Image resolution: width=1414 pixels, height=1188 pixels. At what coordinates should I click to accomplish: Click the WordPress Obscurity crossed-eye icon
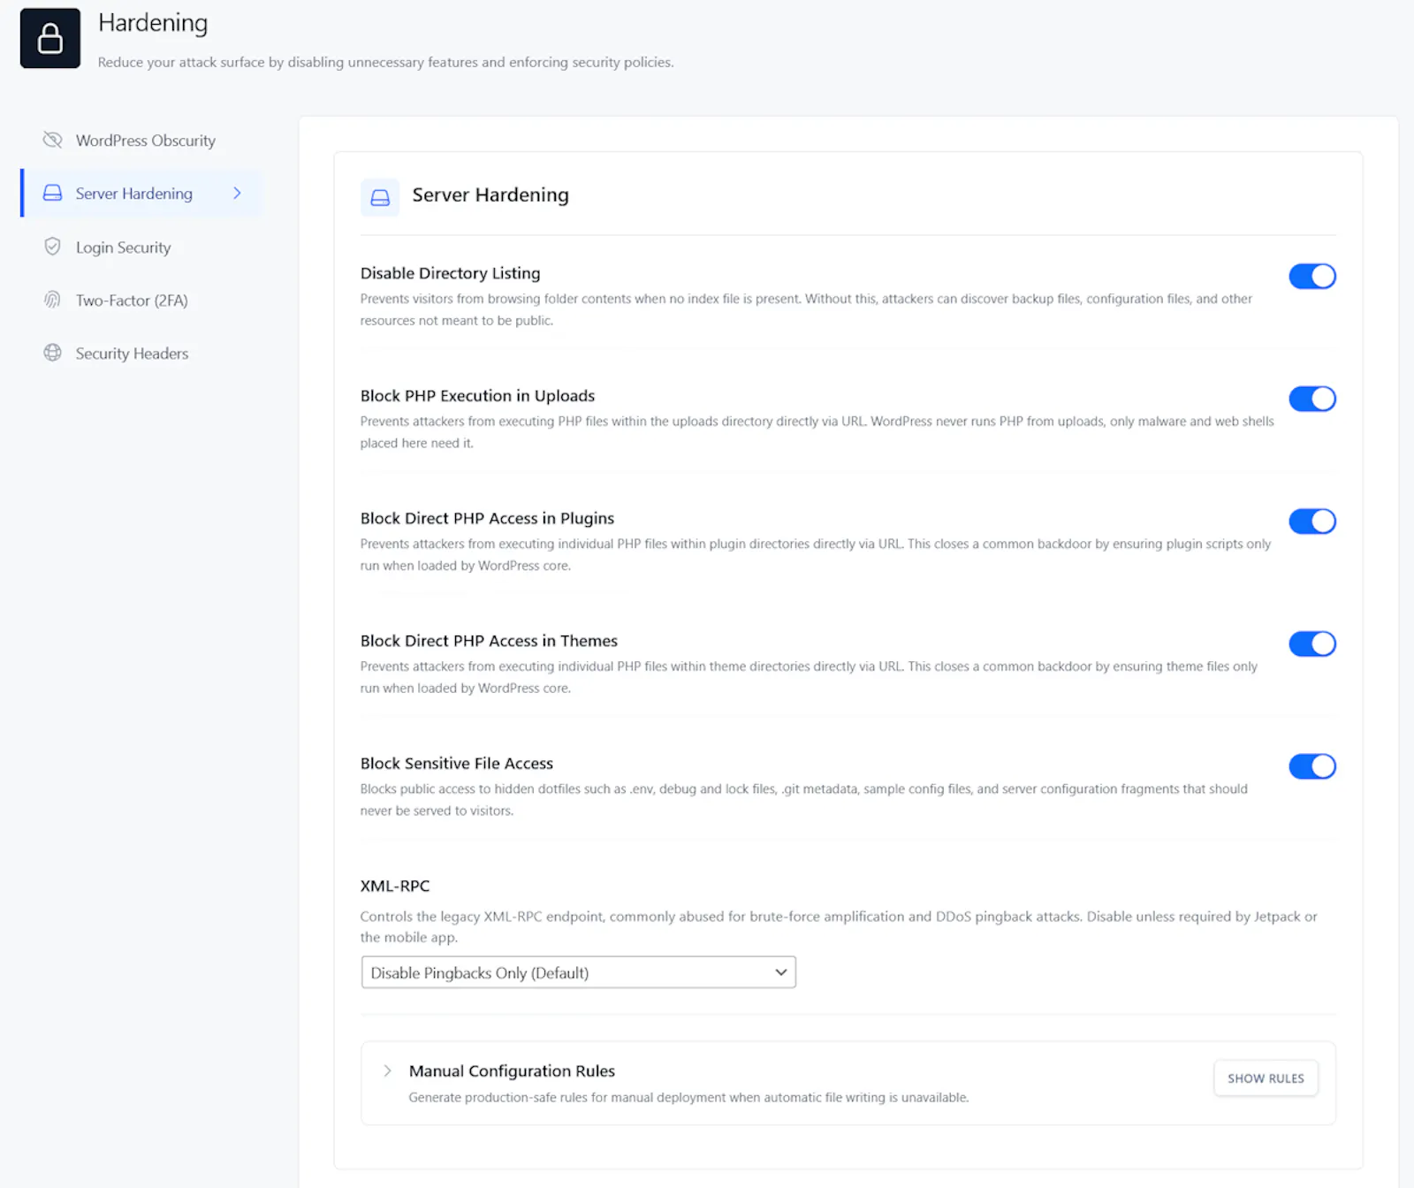point(53,140)
